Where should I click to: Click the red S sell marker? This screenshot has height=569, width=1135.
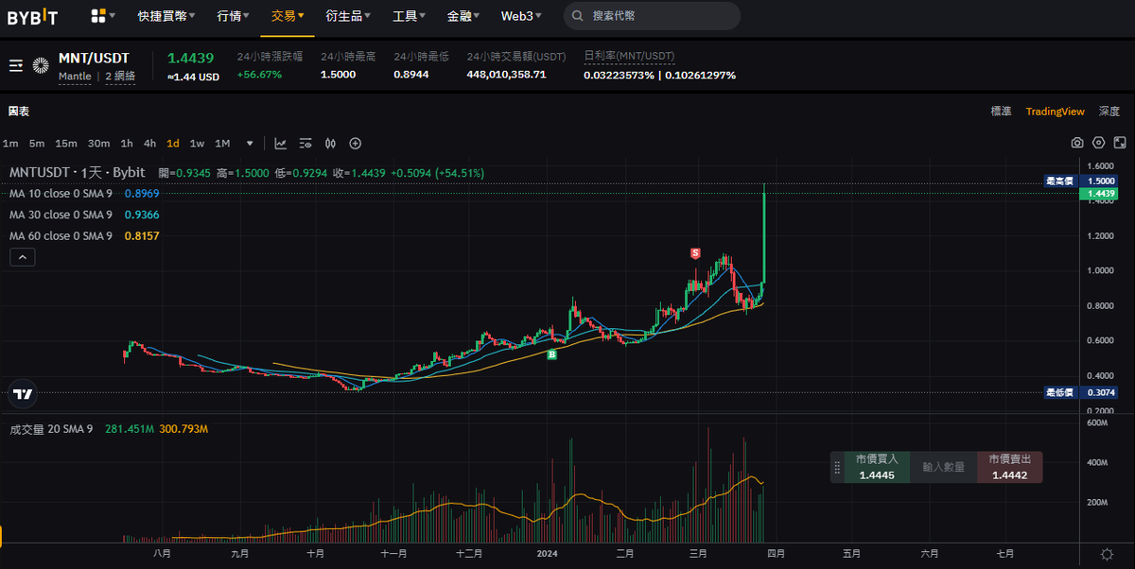695,253
